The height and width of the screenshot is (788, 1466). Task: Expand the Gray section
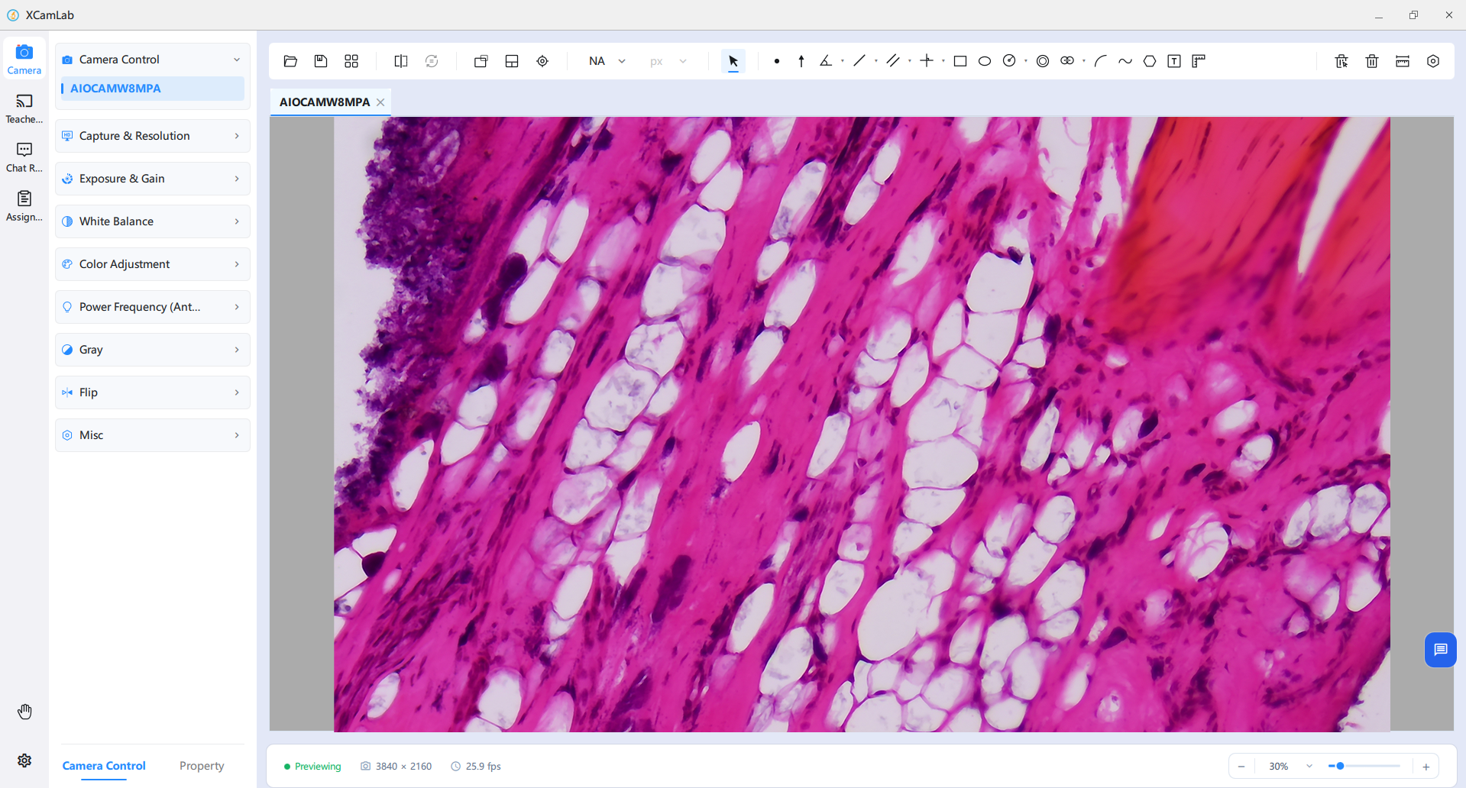tap(153, 350)
